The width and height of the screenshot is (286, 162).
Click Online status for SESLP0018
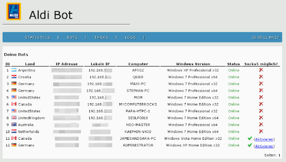[234, 118]
